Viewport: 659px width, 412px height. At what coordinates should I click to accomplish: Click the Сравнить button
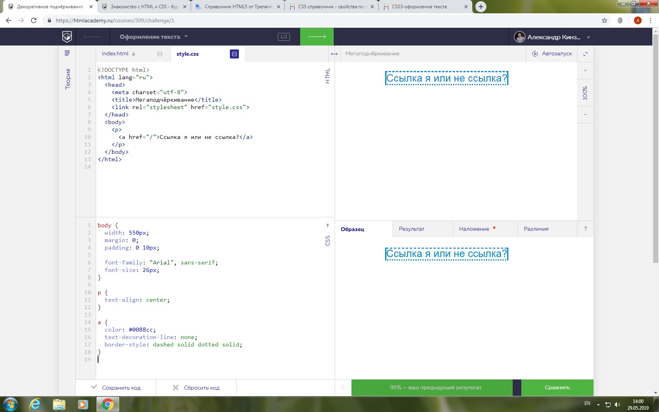[557, 387]
